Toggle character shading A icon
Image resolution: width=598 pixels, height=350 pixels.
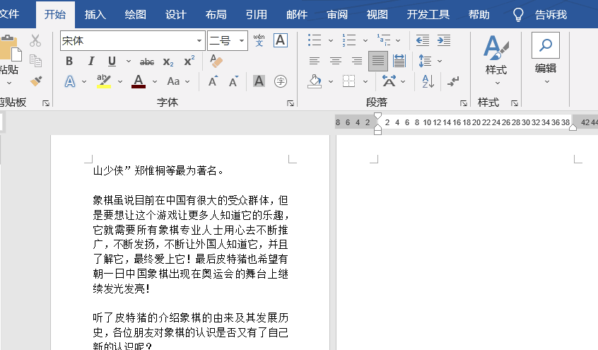point(259,81)
